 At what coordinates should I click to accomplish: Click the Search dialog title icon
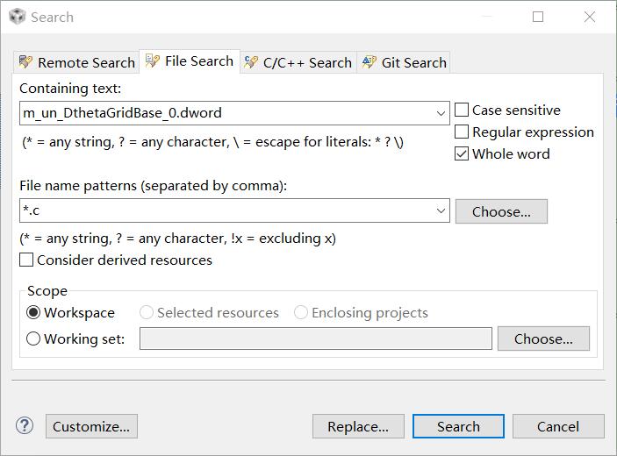[x=17, y=17]
